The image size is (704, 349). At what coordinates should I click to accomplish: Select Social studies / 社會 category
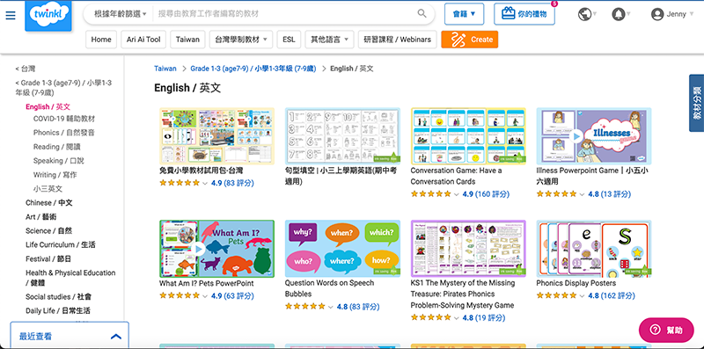coord(58,296)
